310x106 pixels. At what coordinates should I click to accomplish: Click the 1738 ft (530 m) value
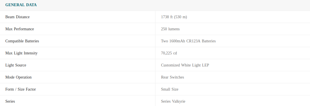coord(174,17)
